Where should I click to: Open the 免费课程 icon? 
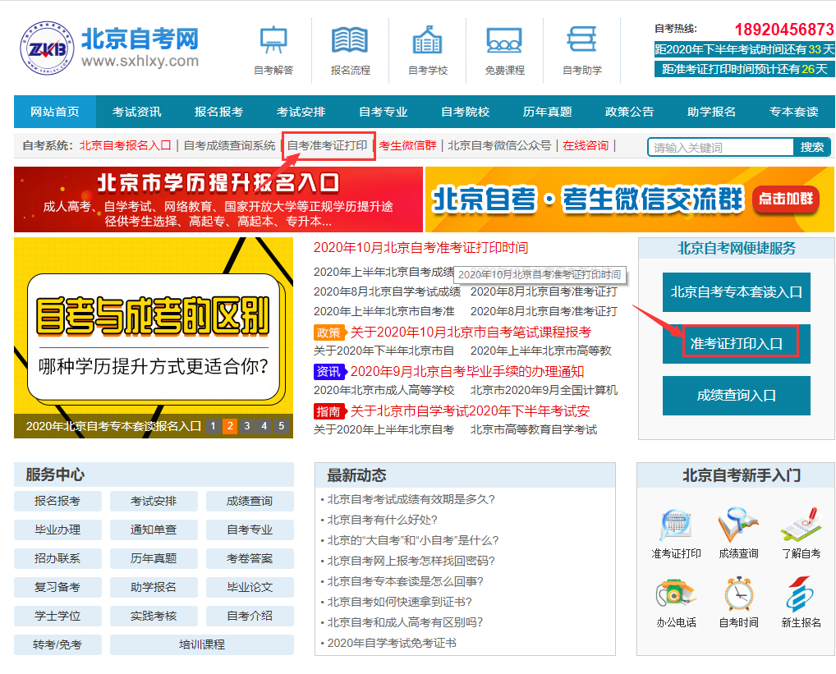point(504,41)
